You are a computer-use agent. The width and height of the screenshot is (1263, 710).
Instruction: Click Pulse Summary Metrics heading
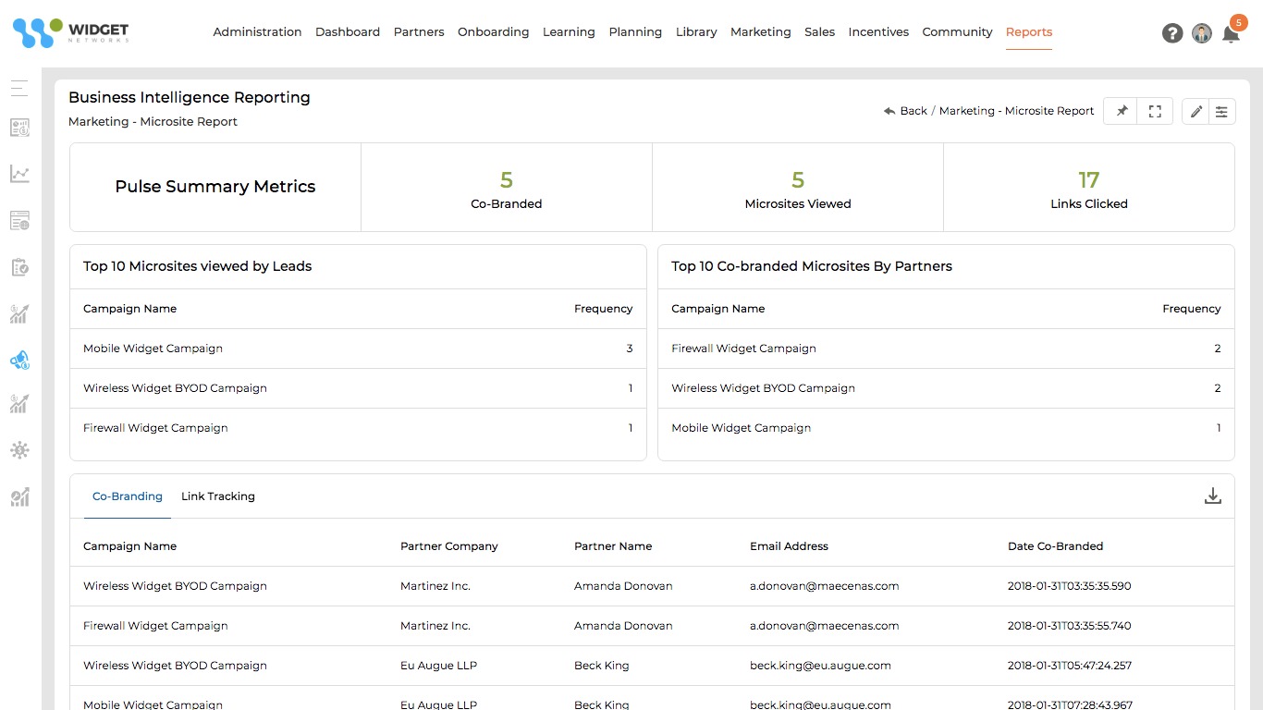coord(215,187)
